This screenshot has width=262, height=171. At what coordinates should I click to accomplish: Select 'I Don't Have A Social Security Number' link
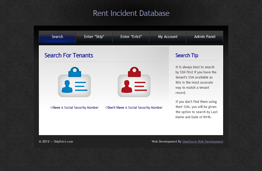tap(134, 107)
